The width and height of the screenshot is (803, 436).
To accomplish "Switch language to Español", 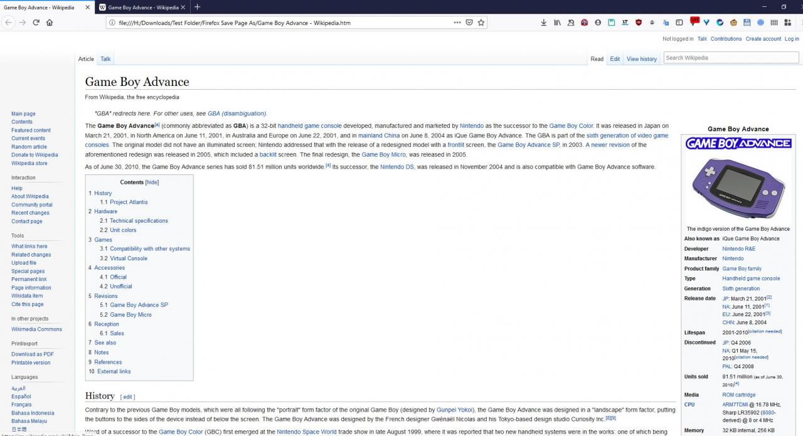I will click(x=21, y=396).
